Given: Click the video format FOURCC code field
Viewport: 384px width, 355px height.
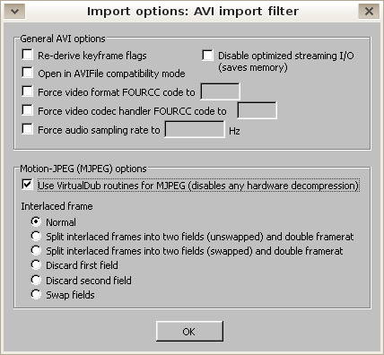Looking at the screenshot, I should click(220, 91).
